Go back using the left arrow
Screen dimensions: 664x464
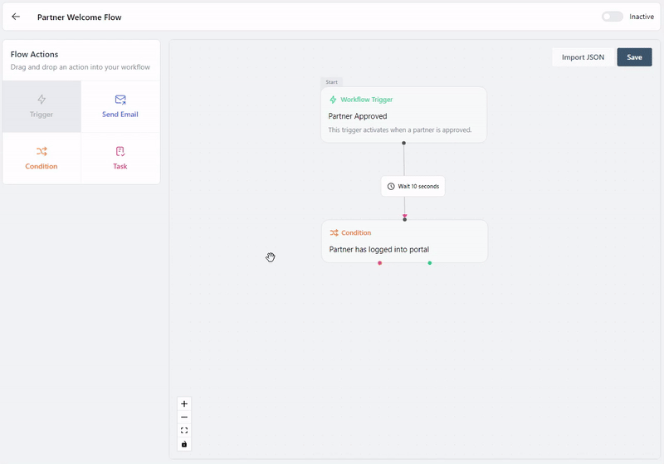(16, 17)
